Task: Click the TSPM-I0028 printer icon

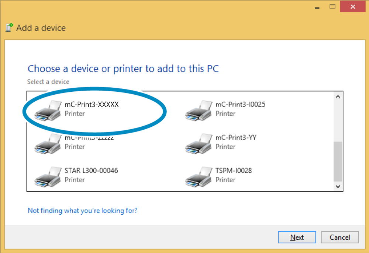Action: [199, 176]
